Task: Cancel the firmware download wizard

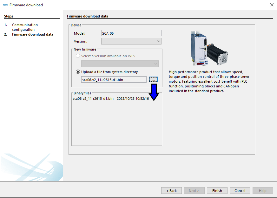Action: coord(240,191)
